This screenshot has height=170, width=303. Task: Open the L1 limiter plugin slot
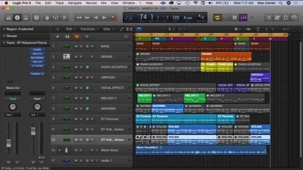[37, 66]
